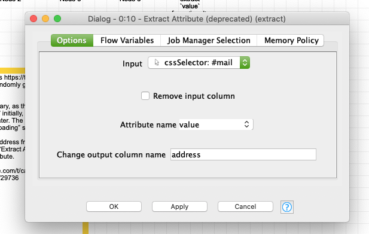Switch to the Options tab
369x234 pixels.
point(72,40)
